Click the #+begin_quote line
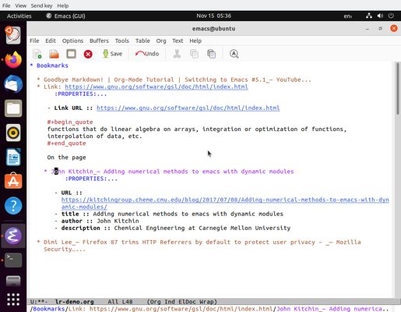401x312 pixels. click(x=70, y=122)
